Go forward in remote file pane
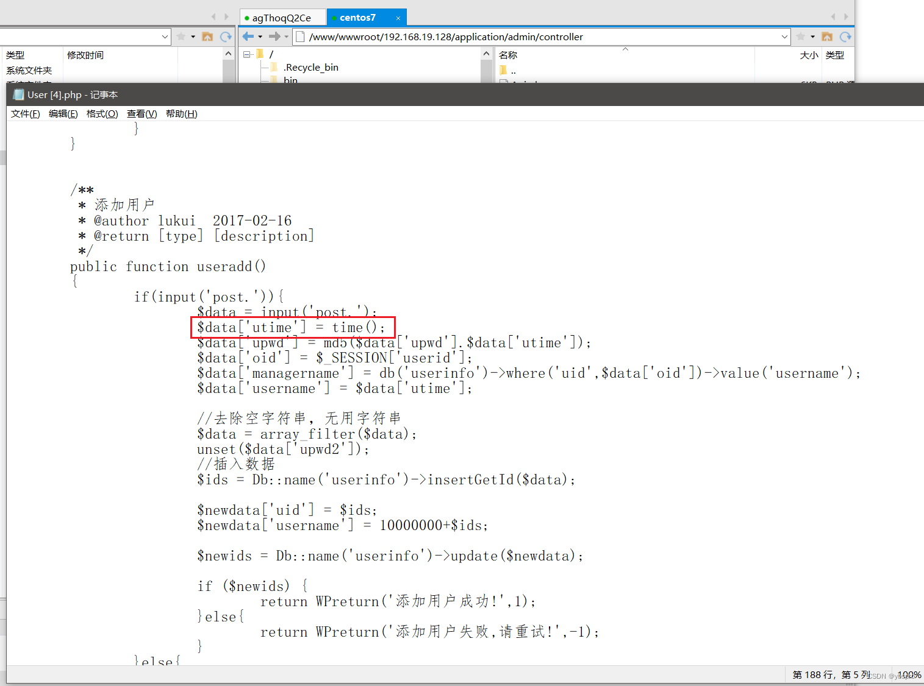This screenshot has height=686, width=924. coord(274,37)
